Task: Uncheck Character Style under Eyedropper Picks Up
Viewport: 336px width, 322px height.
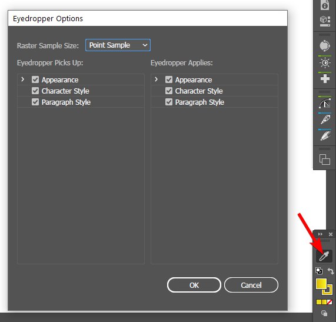Action: (x=35, y=91)
